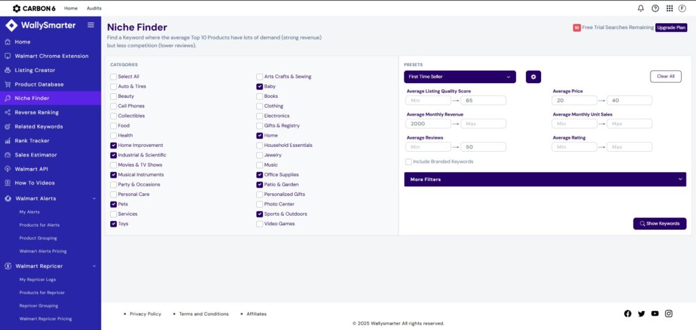Check the Jewelry category checkbox
The image size is (696, 330).
tap(260, 155)
